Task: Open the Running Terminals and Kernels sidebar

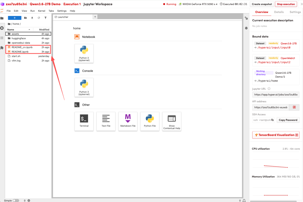Action: tap(2, 28)
